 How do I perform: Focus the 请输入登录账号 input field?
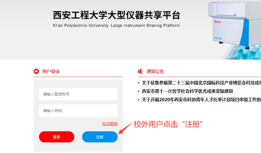[x=78, y=94]
